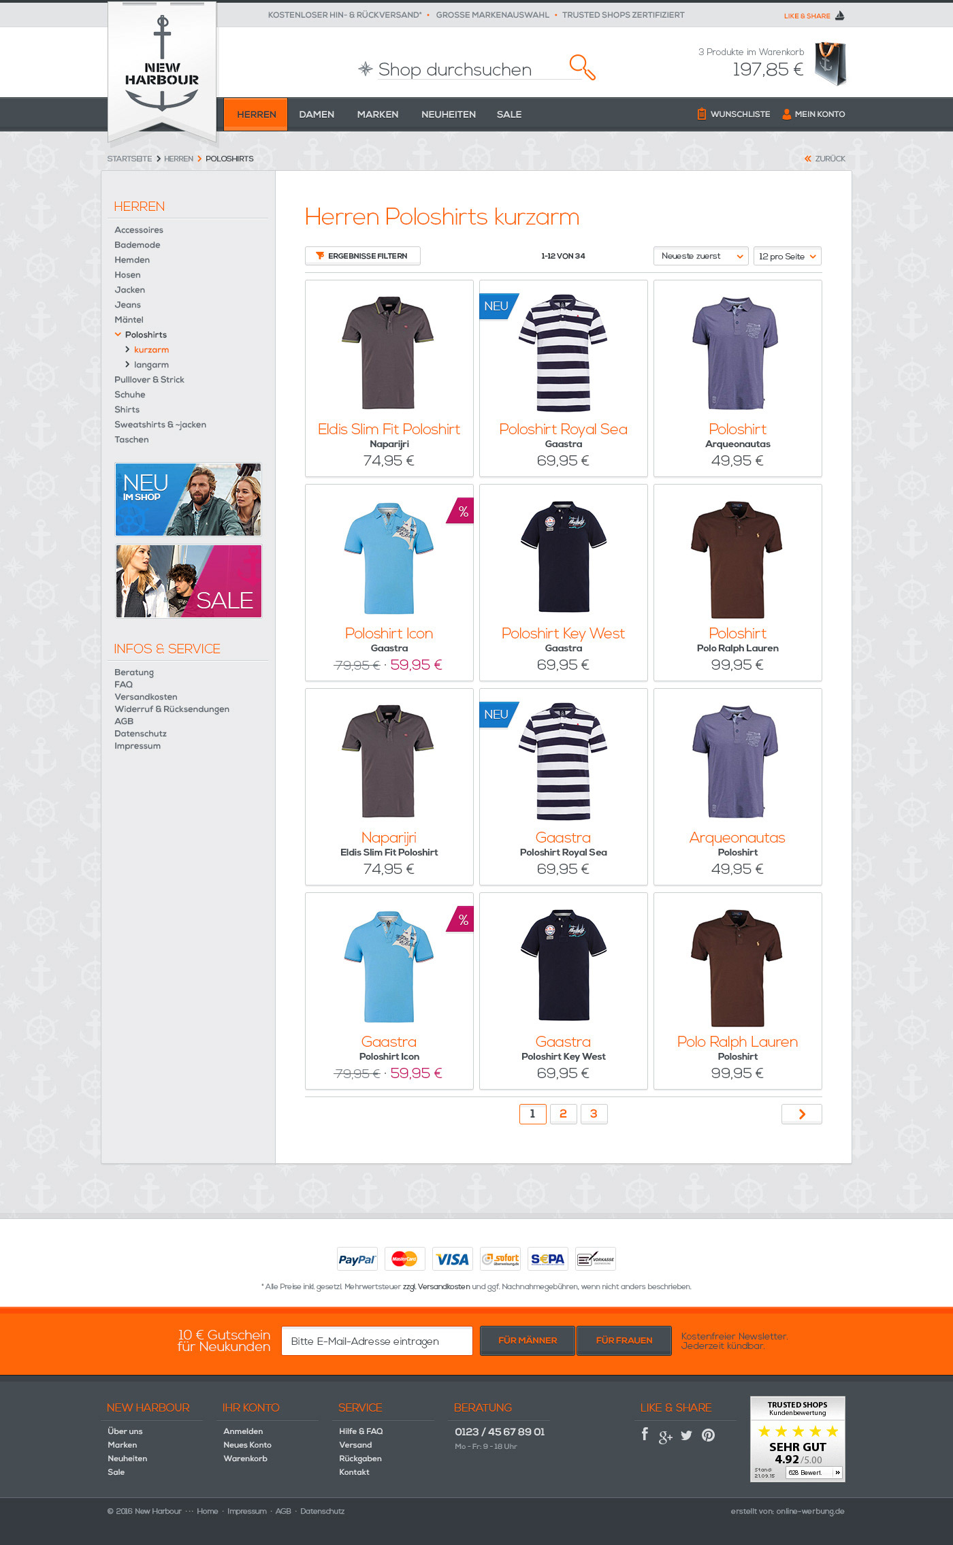This screenshot has width=953, height=1545.
Task: Click the Like & Share sailboat icon
Action: pos(839,16)
